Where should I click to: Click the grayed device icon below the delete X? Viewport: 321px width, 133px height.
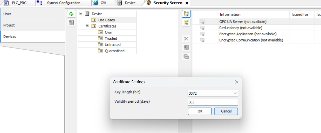[x=186, y=47]
